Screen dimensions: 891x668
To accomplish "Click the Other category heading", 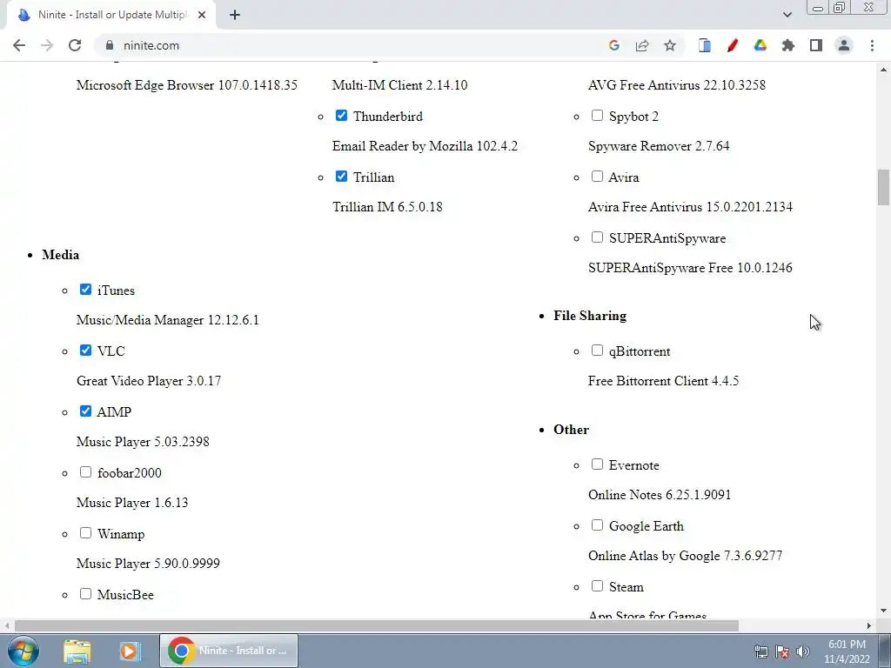I will pos(571,430).
